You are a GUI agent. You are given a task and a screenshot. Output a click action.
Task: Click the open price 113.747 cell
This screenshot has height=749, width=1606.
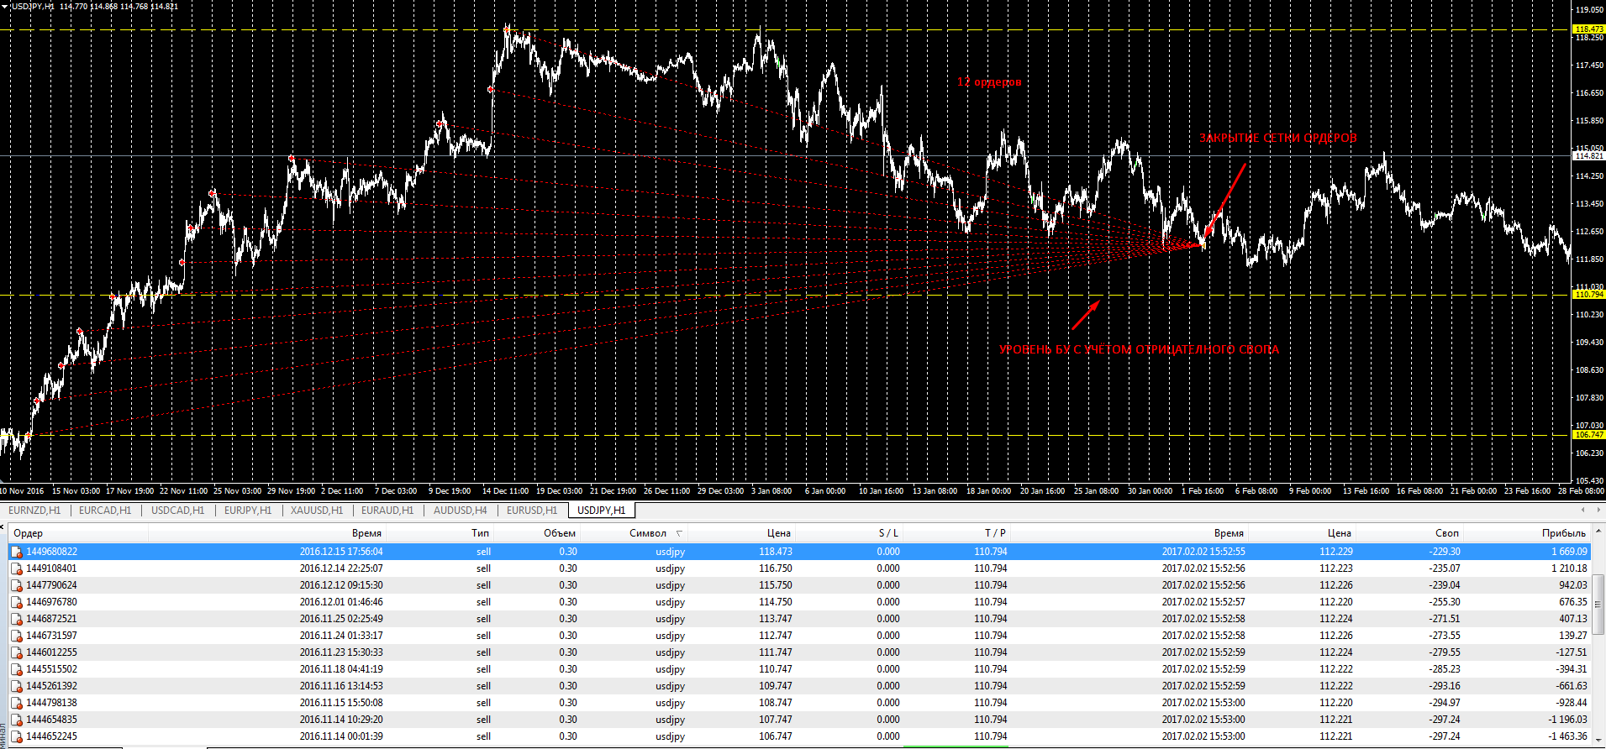[x=775, y=619]
